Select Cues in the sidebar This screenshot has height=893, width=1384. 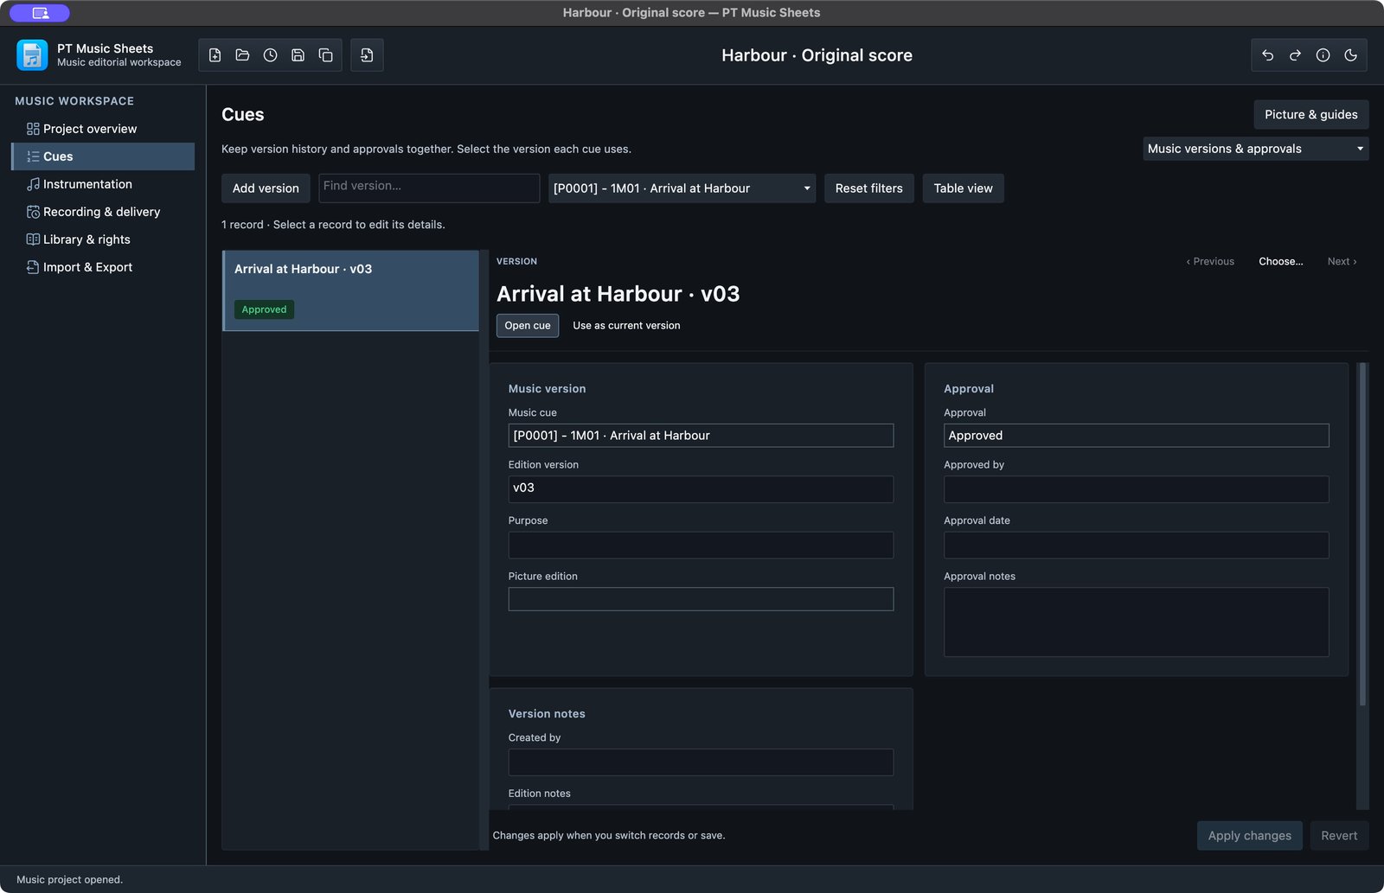[x=103, y=156]
